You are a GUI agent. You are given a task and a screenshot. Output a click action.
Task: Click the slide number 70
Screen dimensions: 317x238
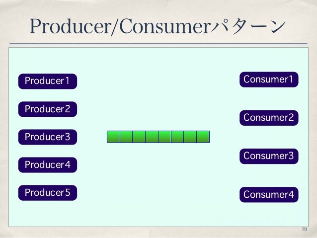(305, 230)
